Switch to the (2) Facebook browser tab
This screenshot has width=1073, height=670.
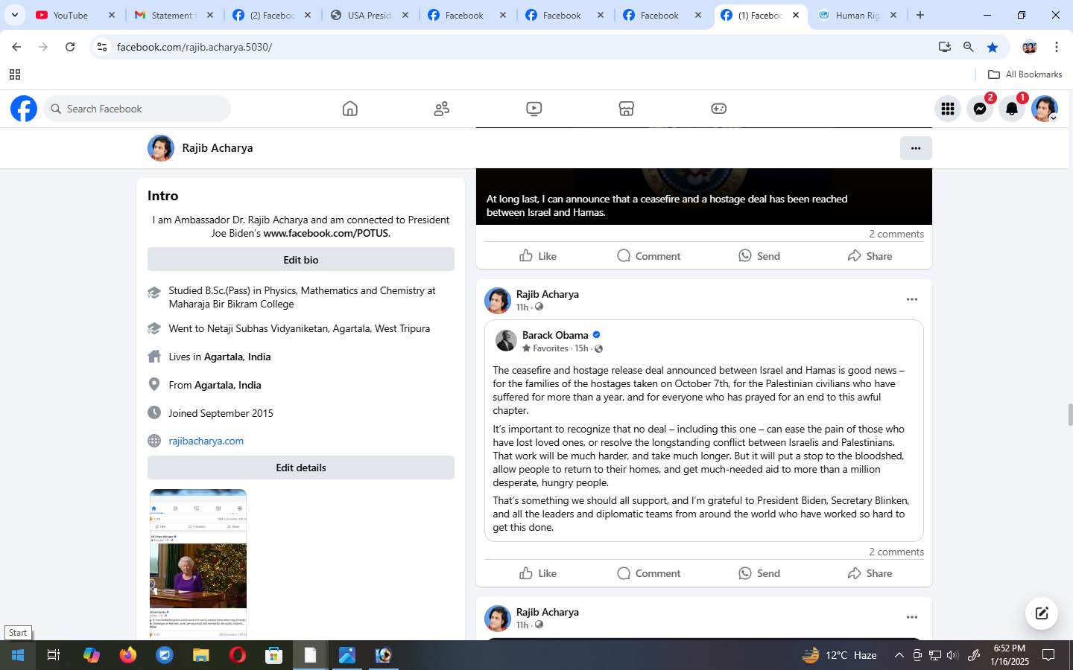tap(271, 15)
